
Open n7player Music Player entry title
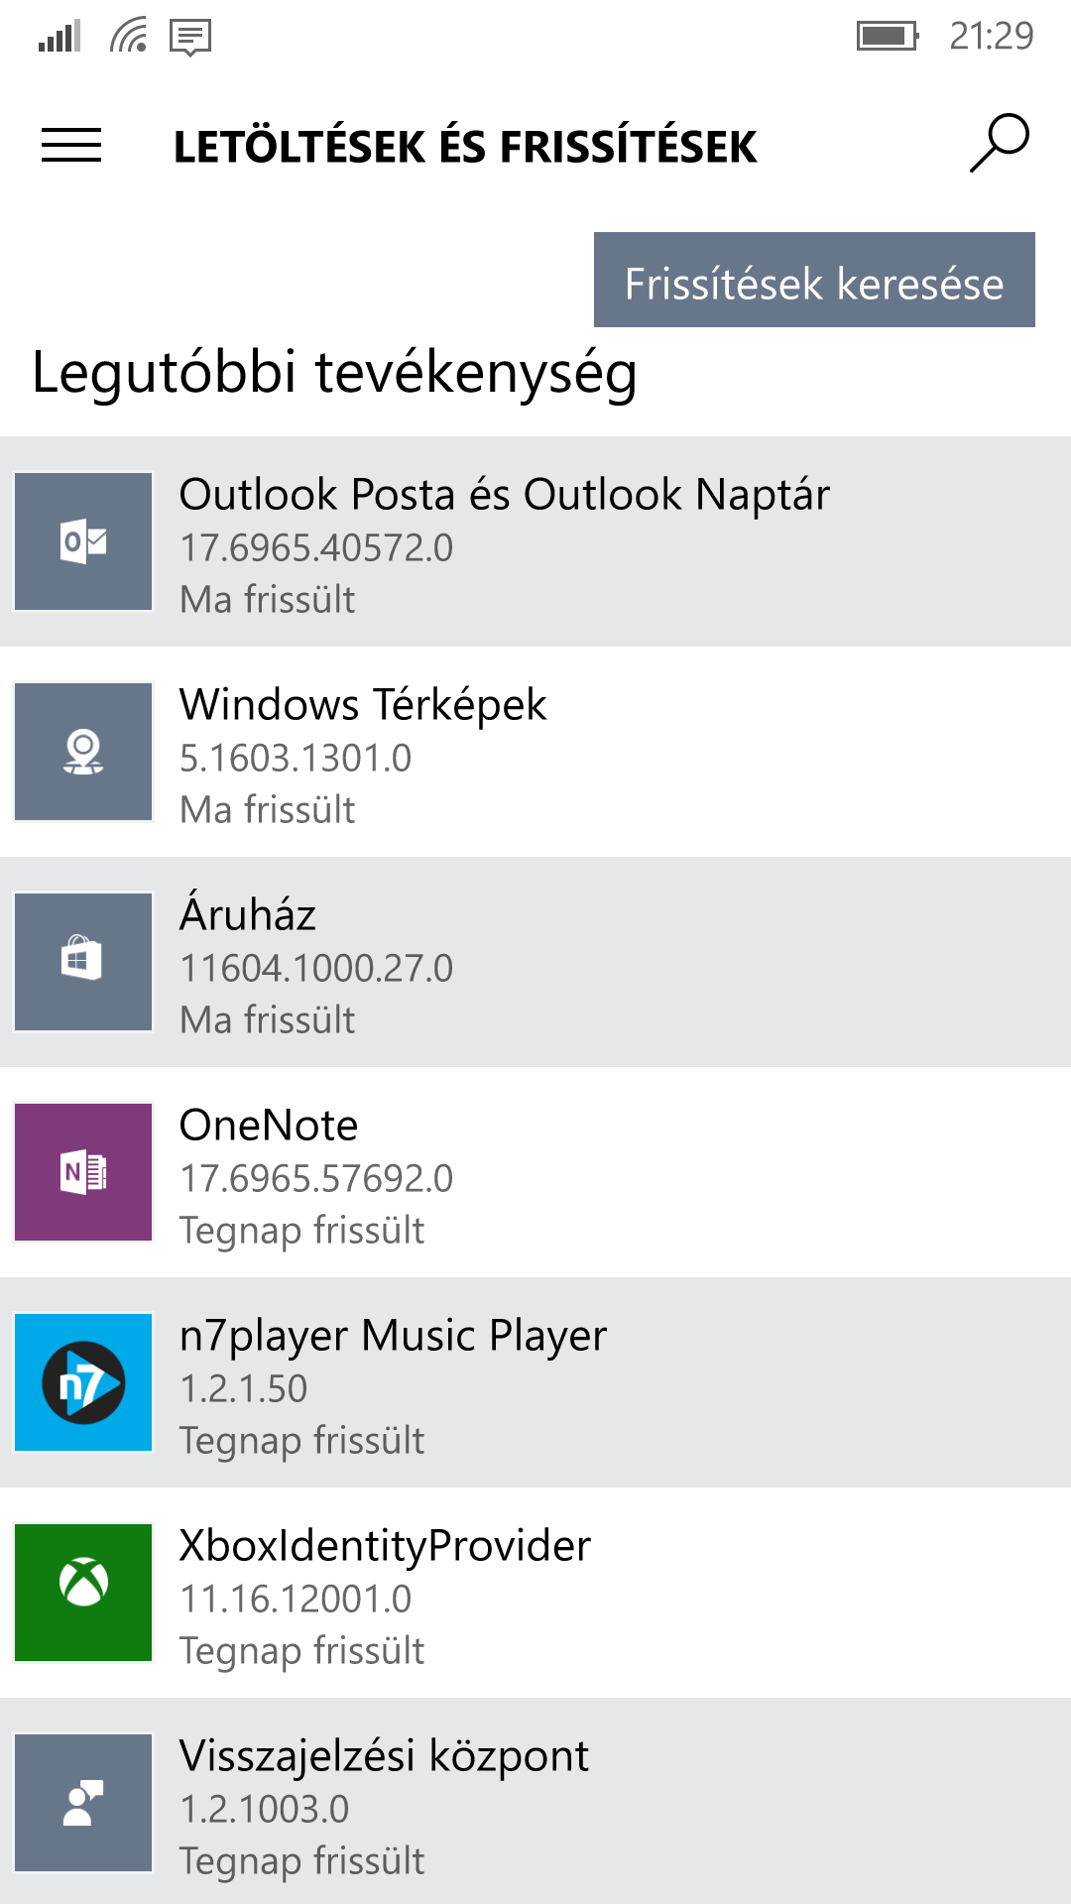[393, 1337]
